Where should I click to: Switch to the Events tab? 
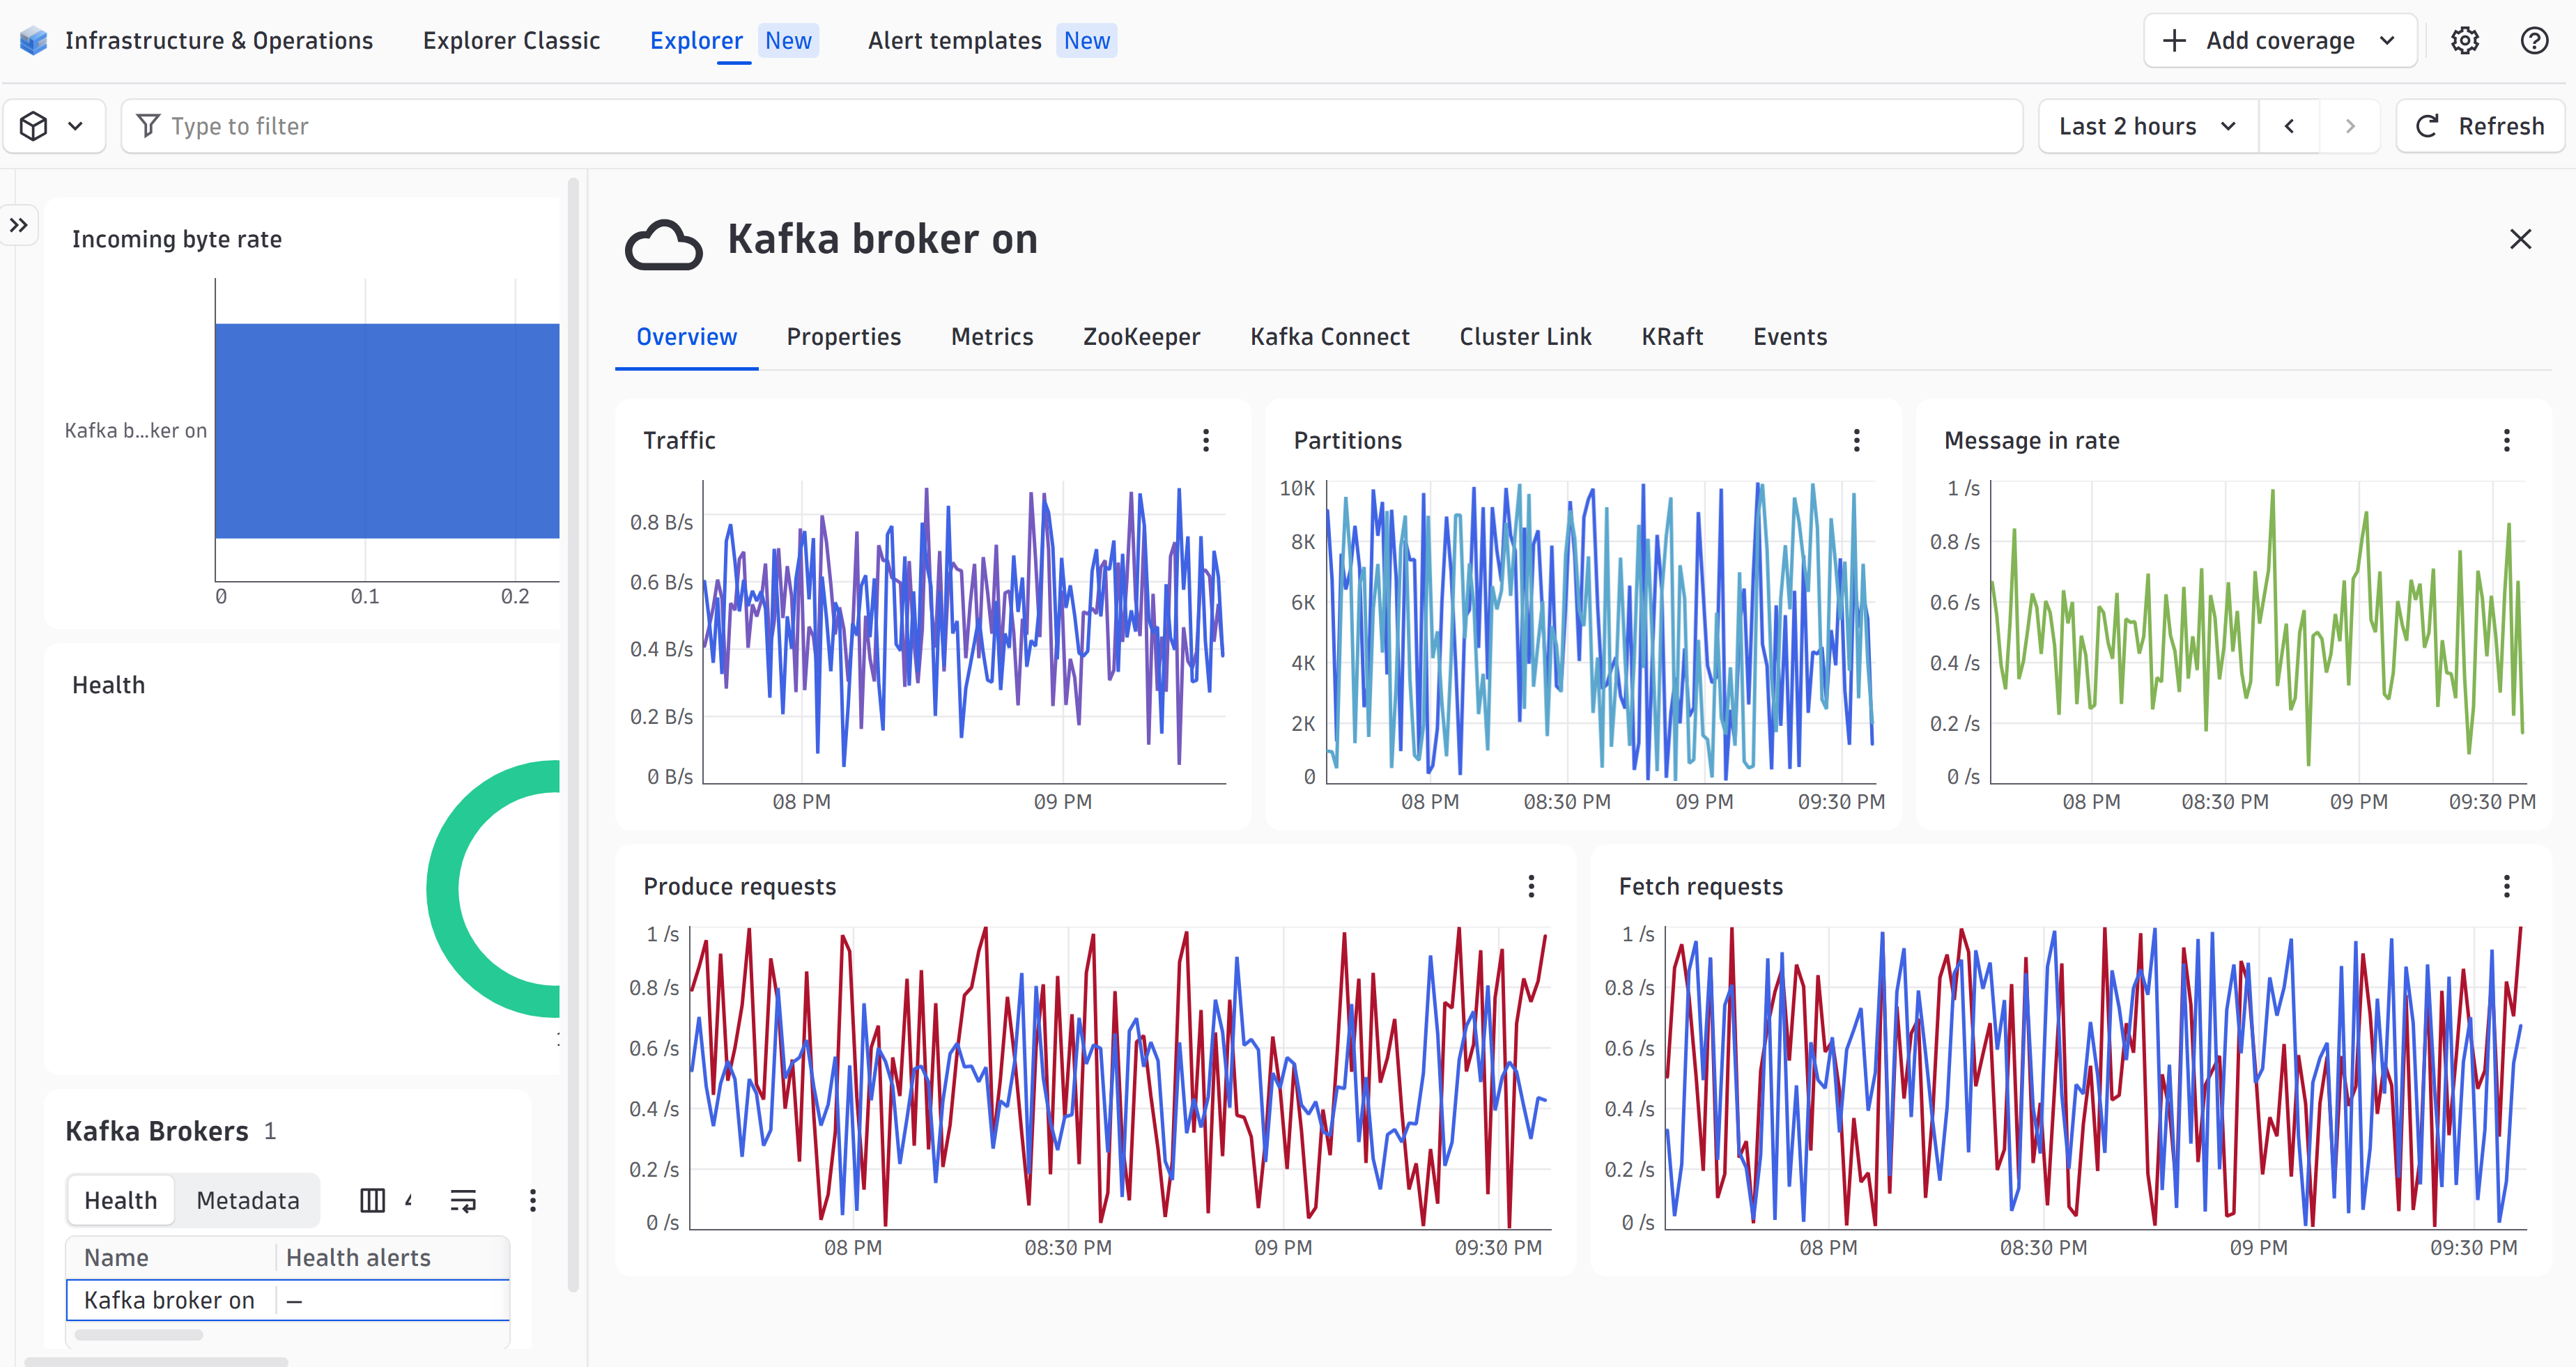(x=1789, y=337)
